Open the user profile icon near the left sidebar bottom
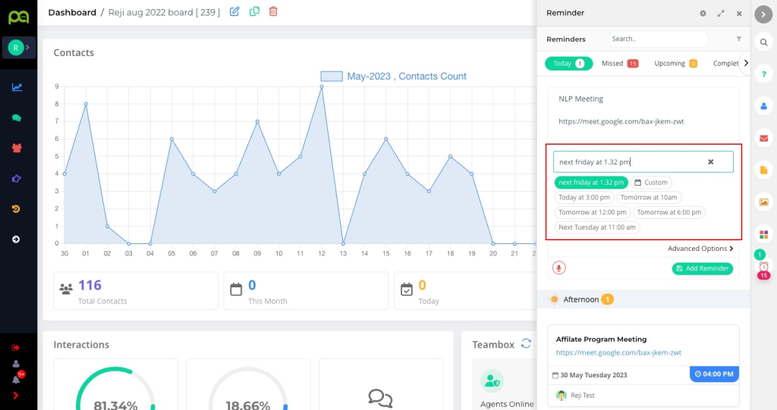 16,364
